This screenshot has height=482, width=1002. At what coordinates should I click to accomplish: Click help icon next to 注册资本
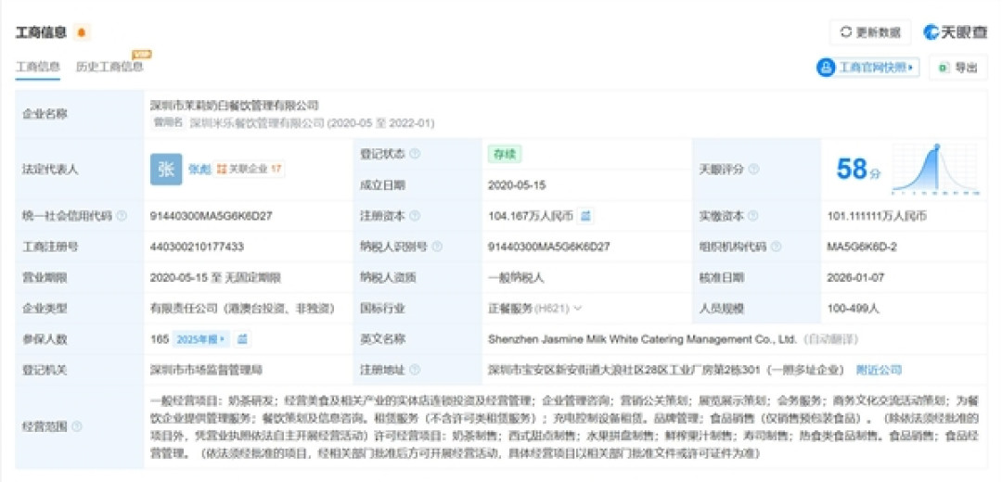coord(415,216)
